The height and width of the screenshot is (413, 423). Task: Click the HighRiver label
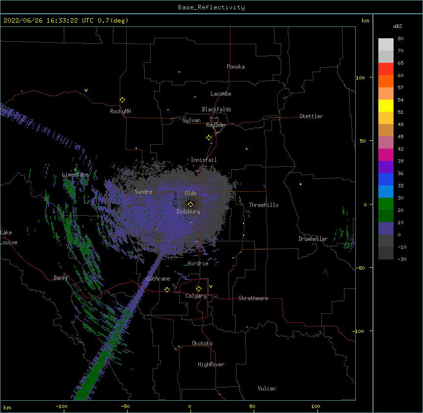(x=211, y=364)
